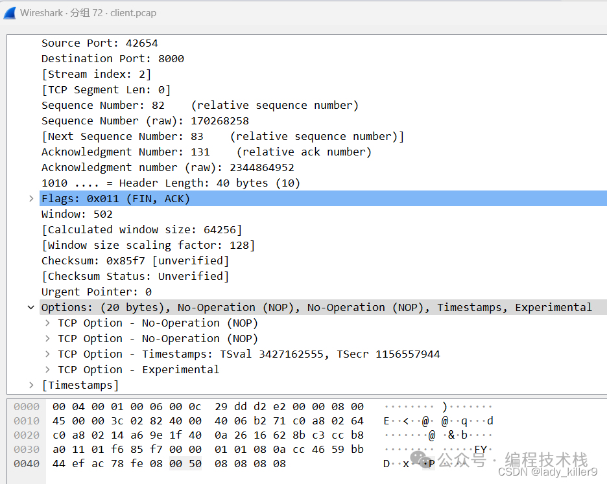The height and width of the screenshot is (484, 607).
Task: Select the Urgent Pointer: 0 line
Action: tap(96, 292)
